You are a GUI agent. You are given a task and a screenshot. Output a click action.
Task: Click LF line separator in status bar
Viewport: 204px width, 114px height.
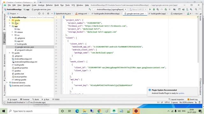tap(162, 102)
